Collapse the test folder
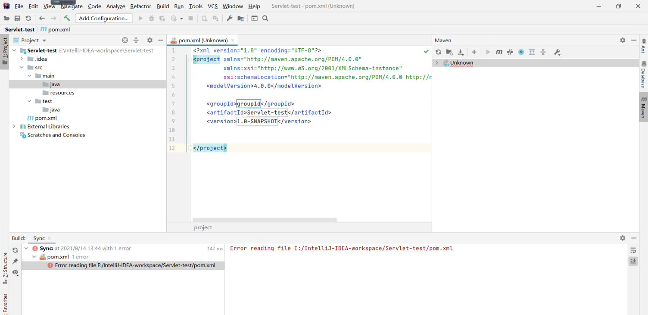The image size is (648, 315). 29,101
